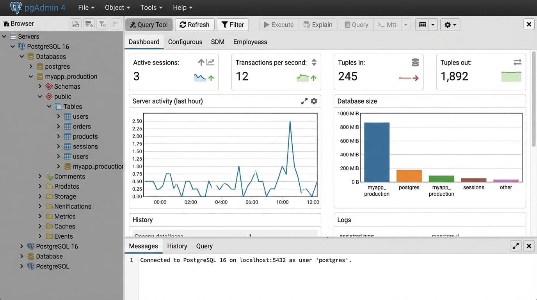The width and height of the screenshot is (537, 300).
Task: Open the Filter tool
Action: 233,24
